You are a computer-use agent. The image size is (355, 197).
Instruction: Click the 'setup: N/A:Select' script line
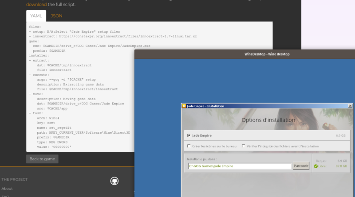[75, 31]
